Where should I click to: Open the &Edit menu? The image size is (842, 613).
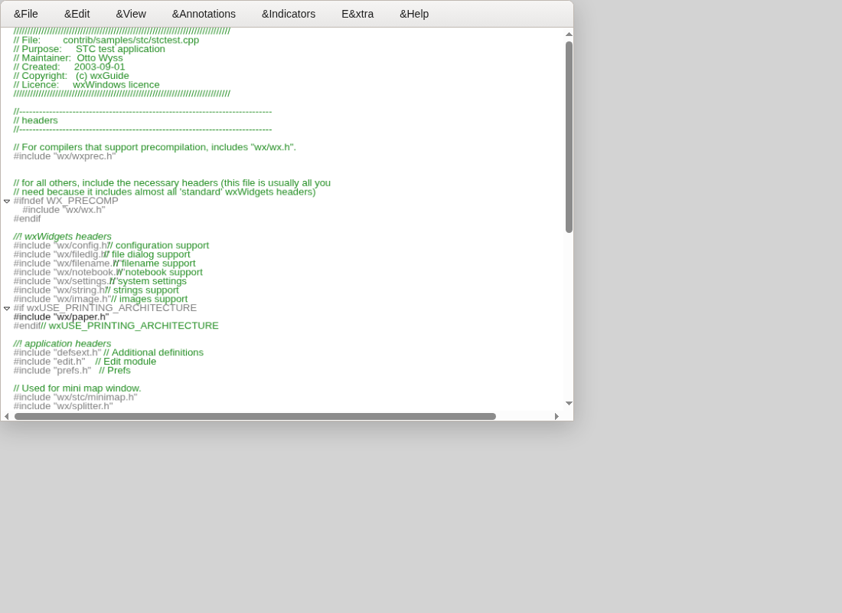pos(77,14)
